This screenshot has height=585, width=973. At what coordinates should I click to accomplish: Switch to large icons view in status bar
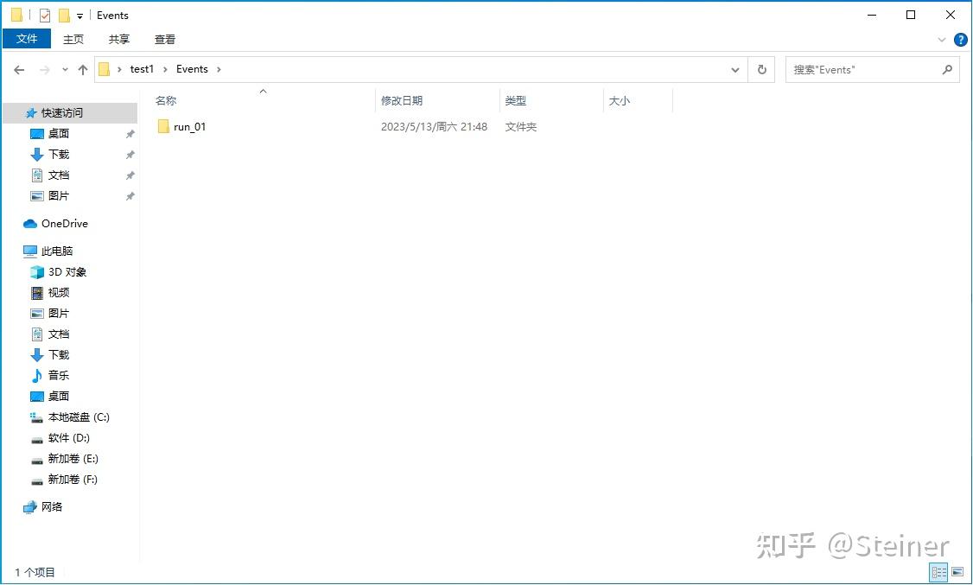click(x=957, y=572)
